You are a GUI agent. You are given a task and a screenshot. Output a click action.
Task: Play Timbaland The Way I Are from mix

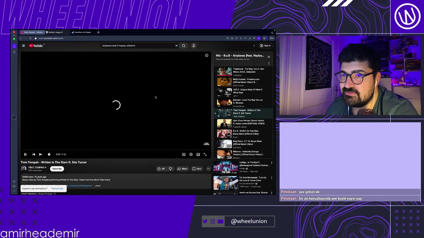click(x=243, y=72)
